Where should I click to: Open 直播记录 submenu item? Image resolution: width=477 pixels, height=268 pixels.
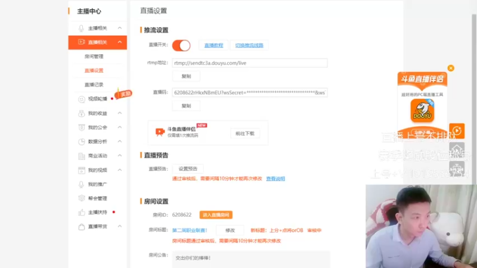pos(94,85)
